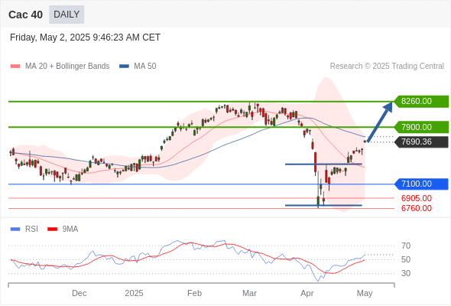
Task: Click the 6760.00 red support label
Action: click(x=417, y=208)
